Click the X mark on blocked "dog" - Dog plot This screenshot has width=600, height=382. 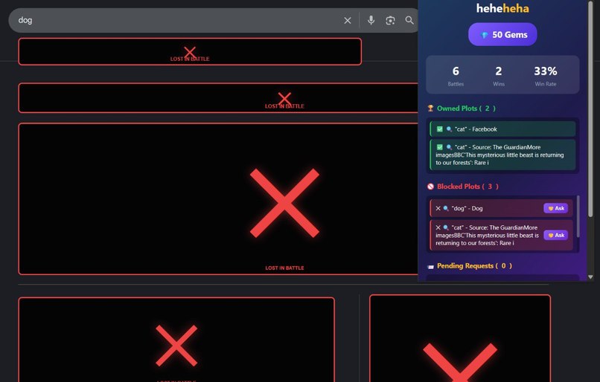coord(438,208)
